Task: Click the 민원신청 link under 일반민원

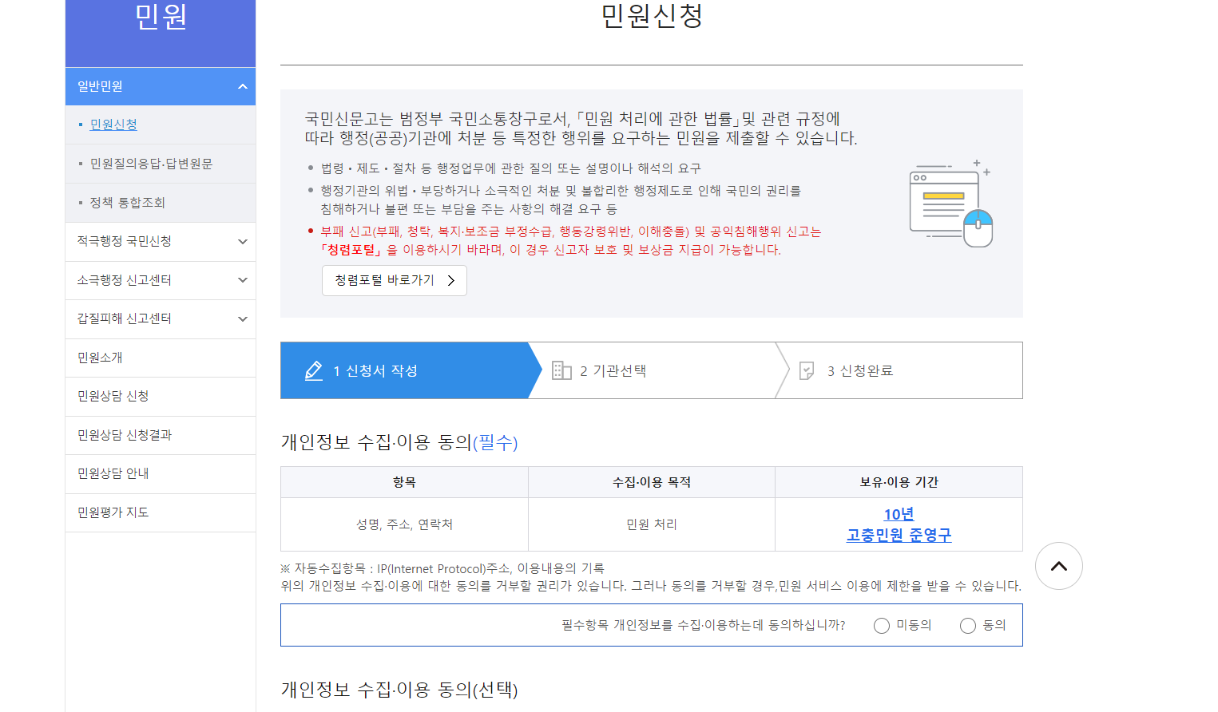Action: (113, 125)
